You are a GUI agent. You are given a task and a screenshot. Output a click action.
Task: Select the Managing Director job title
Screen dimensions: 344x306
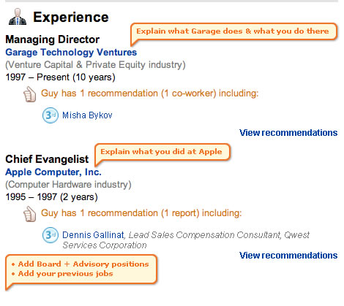coord(53,39)
